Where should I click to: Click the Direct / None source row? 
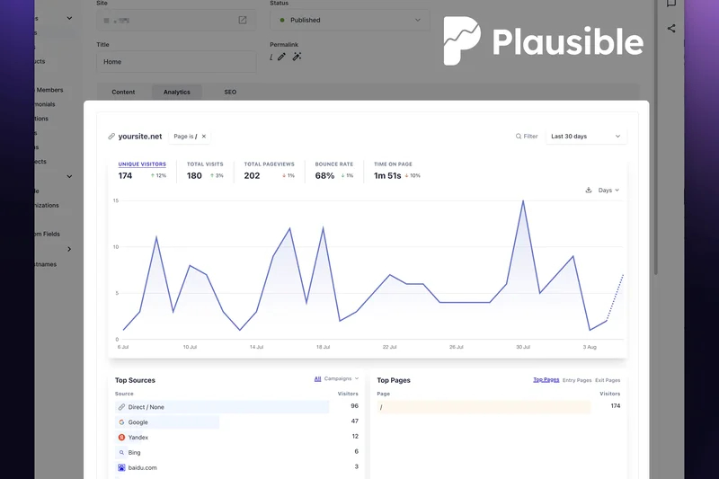point(236,407)
